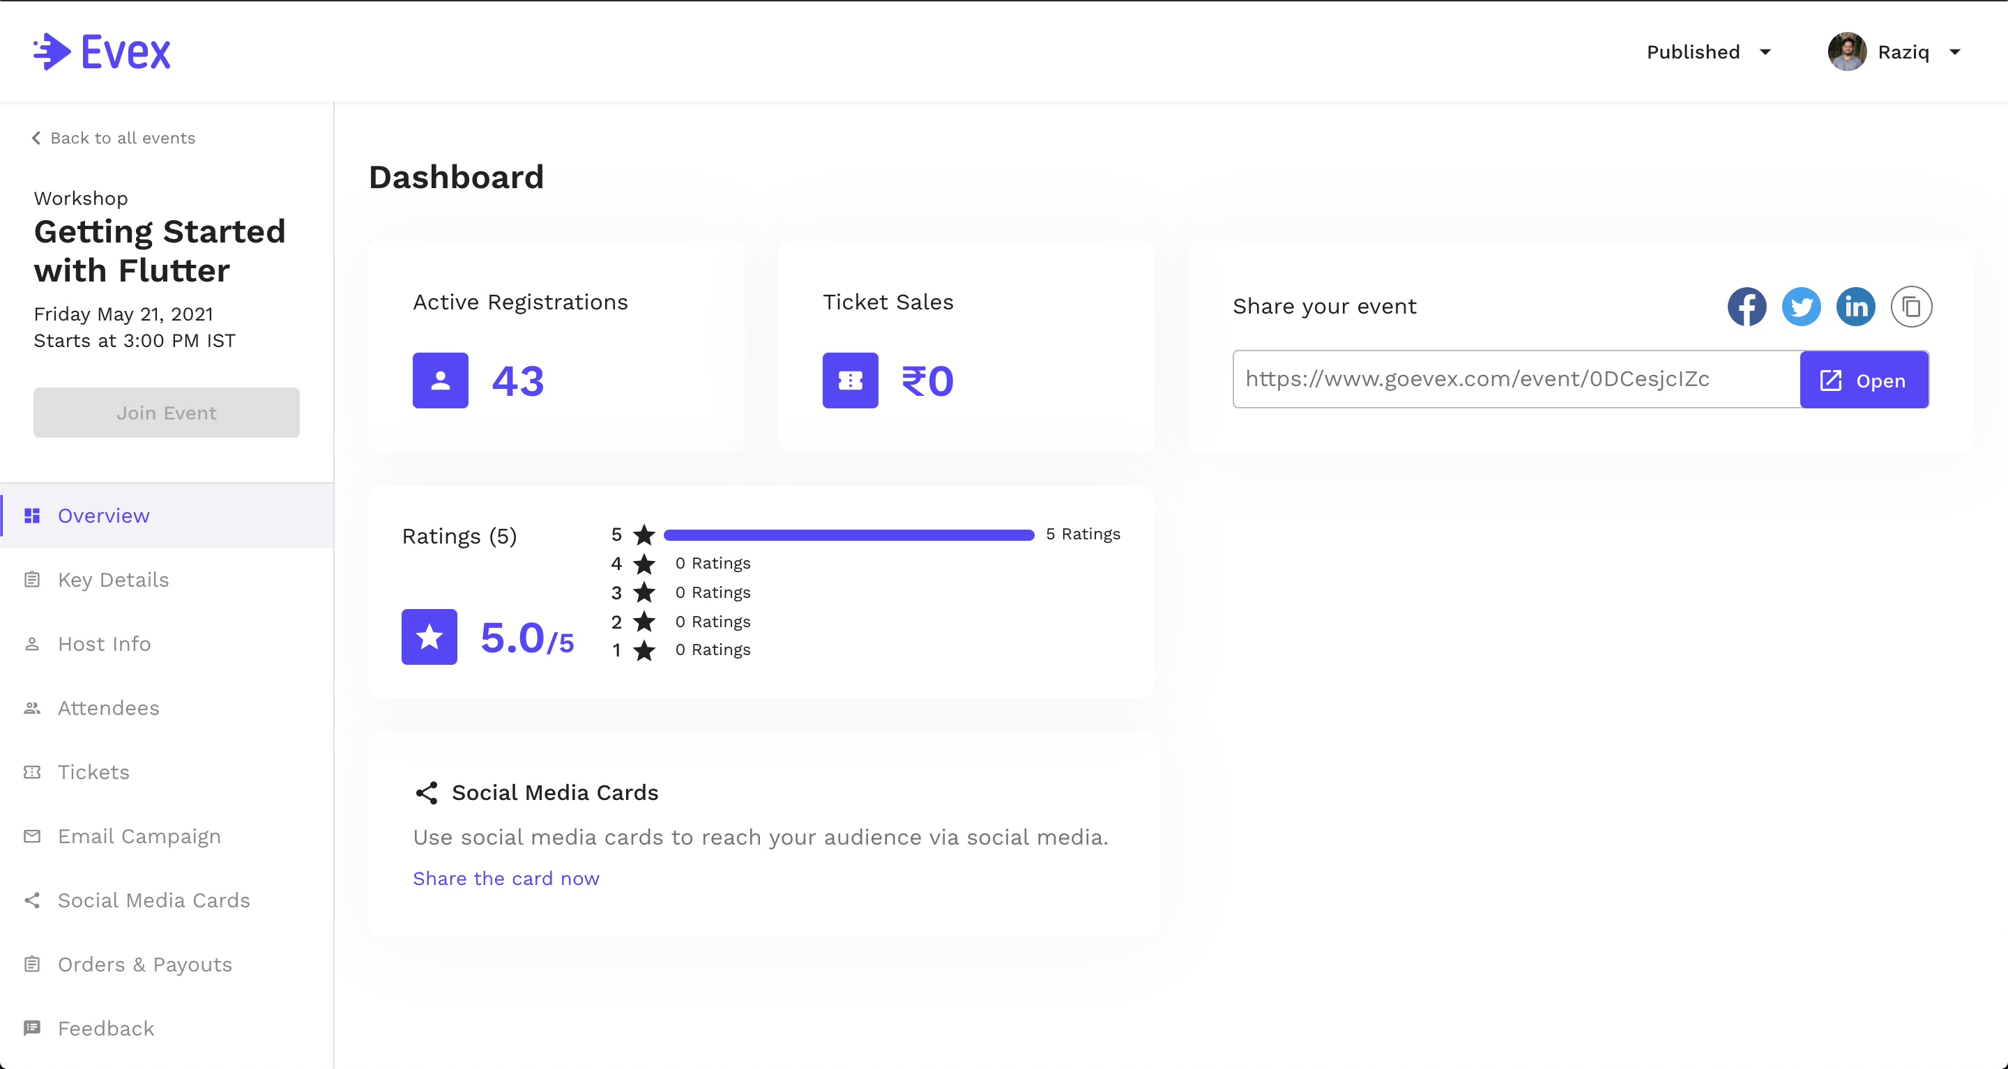Share event on Facebook

(x=1747, y=306)
